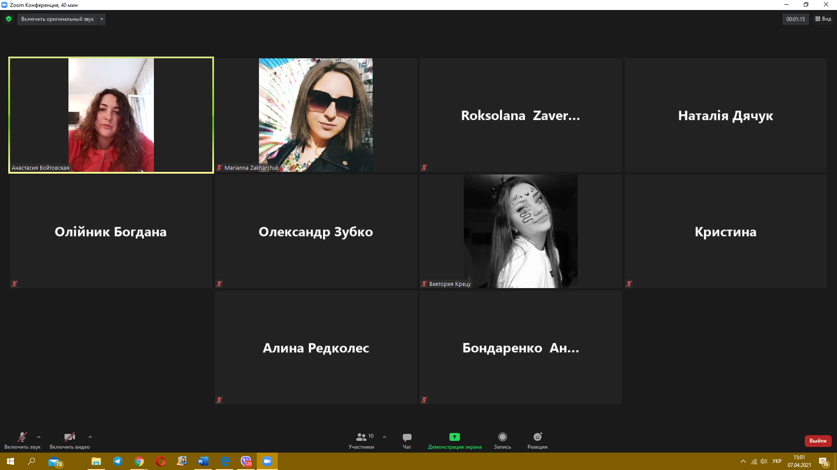
Task: Open the Viber taskbar icon
Action: click(x=246, y=461)
